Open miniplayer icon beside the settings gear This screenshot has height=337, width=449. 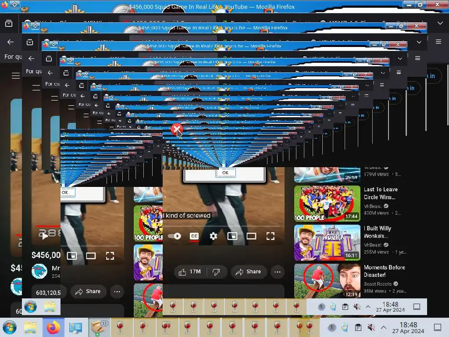click(232, 236)
